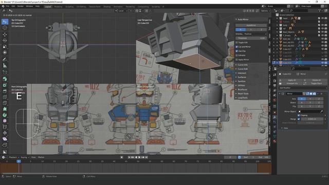Open the Modifiers wrench properties tab

(275, 117)
